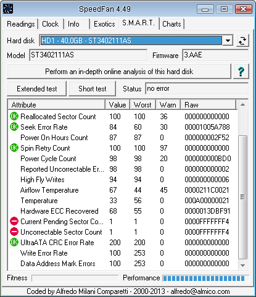Switch to the Charts tab
This screenshot has width=256, height=297.
click(171, 24)
